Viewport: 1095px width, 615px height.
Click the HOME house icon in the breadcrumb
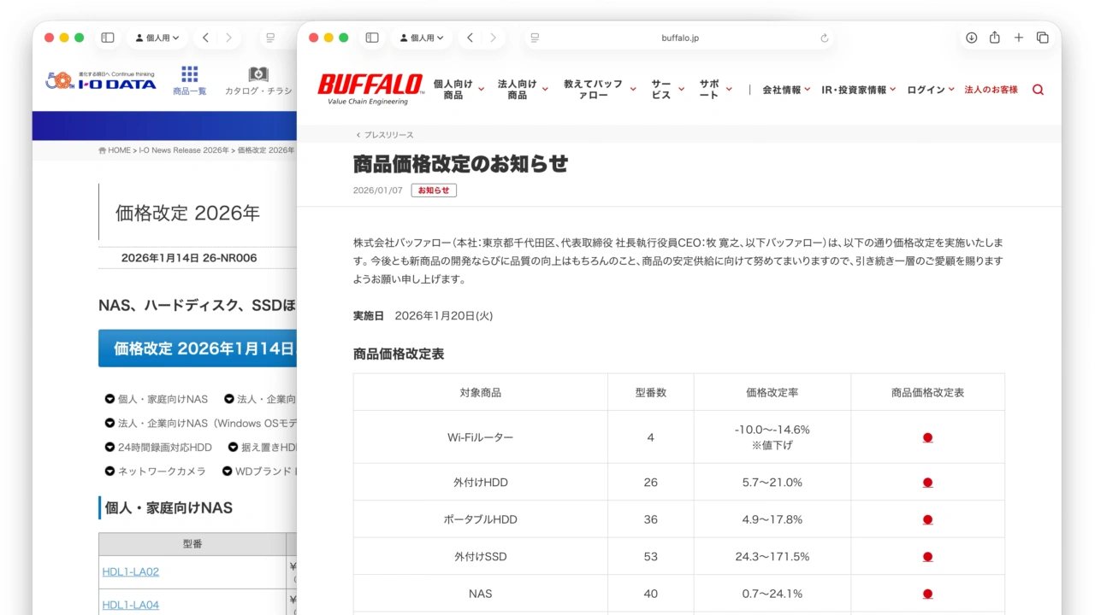pyautogui.click(x=102, y=149)
